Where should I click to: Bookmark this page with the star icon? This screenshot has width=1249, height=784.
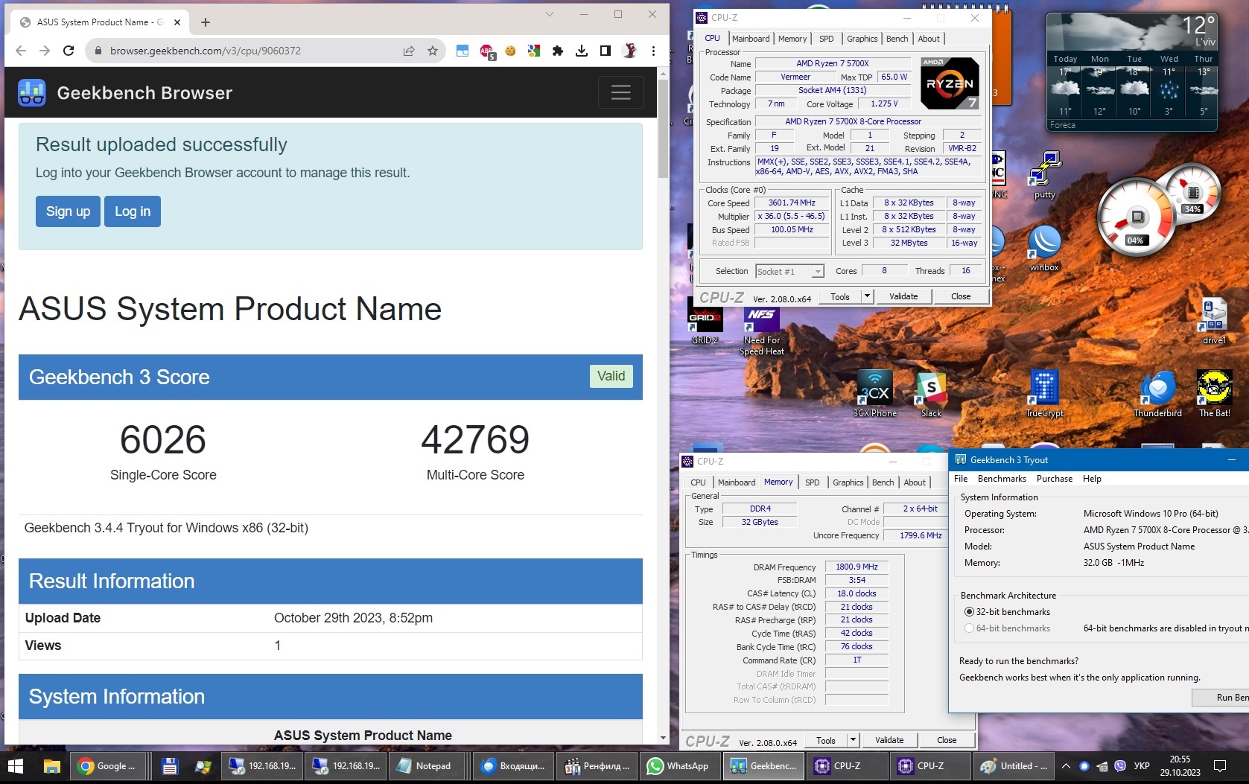433,51
